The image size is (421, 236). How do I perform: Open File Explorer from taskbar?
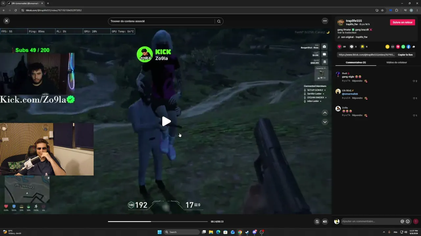pyautogui.click(x=211, y=232)
